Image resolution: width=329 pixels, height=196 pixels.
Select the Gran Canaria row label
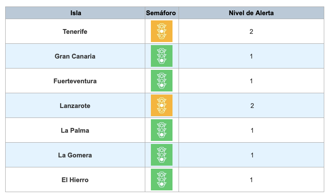point(75,56)
